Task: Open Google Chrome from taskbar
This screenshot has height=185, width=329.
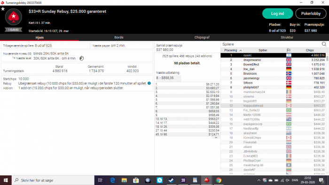Action: (219, 180)
